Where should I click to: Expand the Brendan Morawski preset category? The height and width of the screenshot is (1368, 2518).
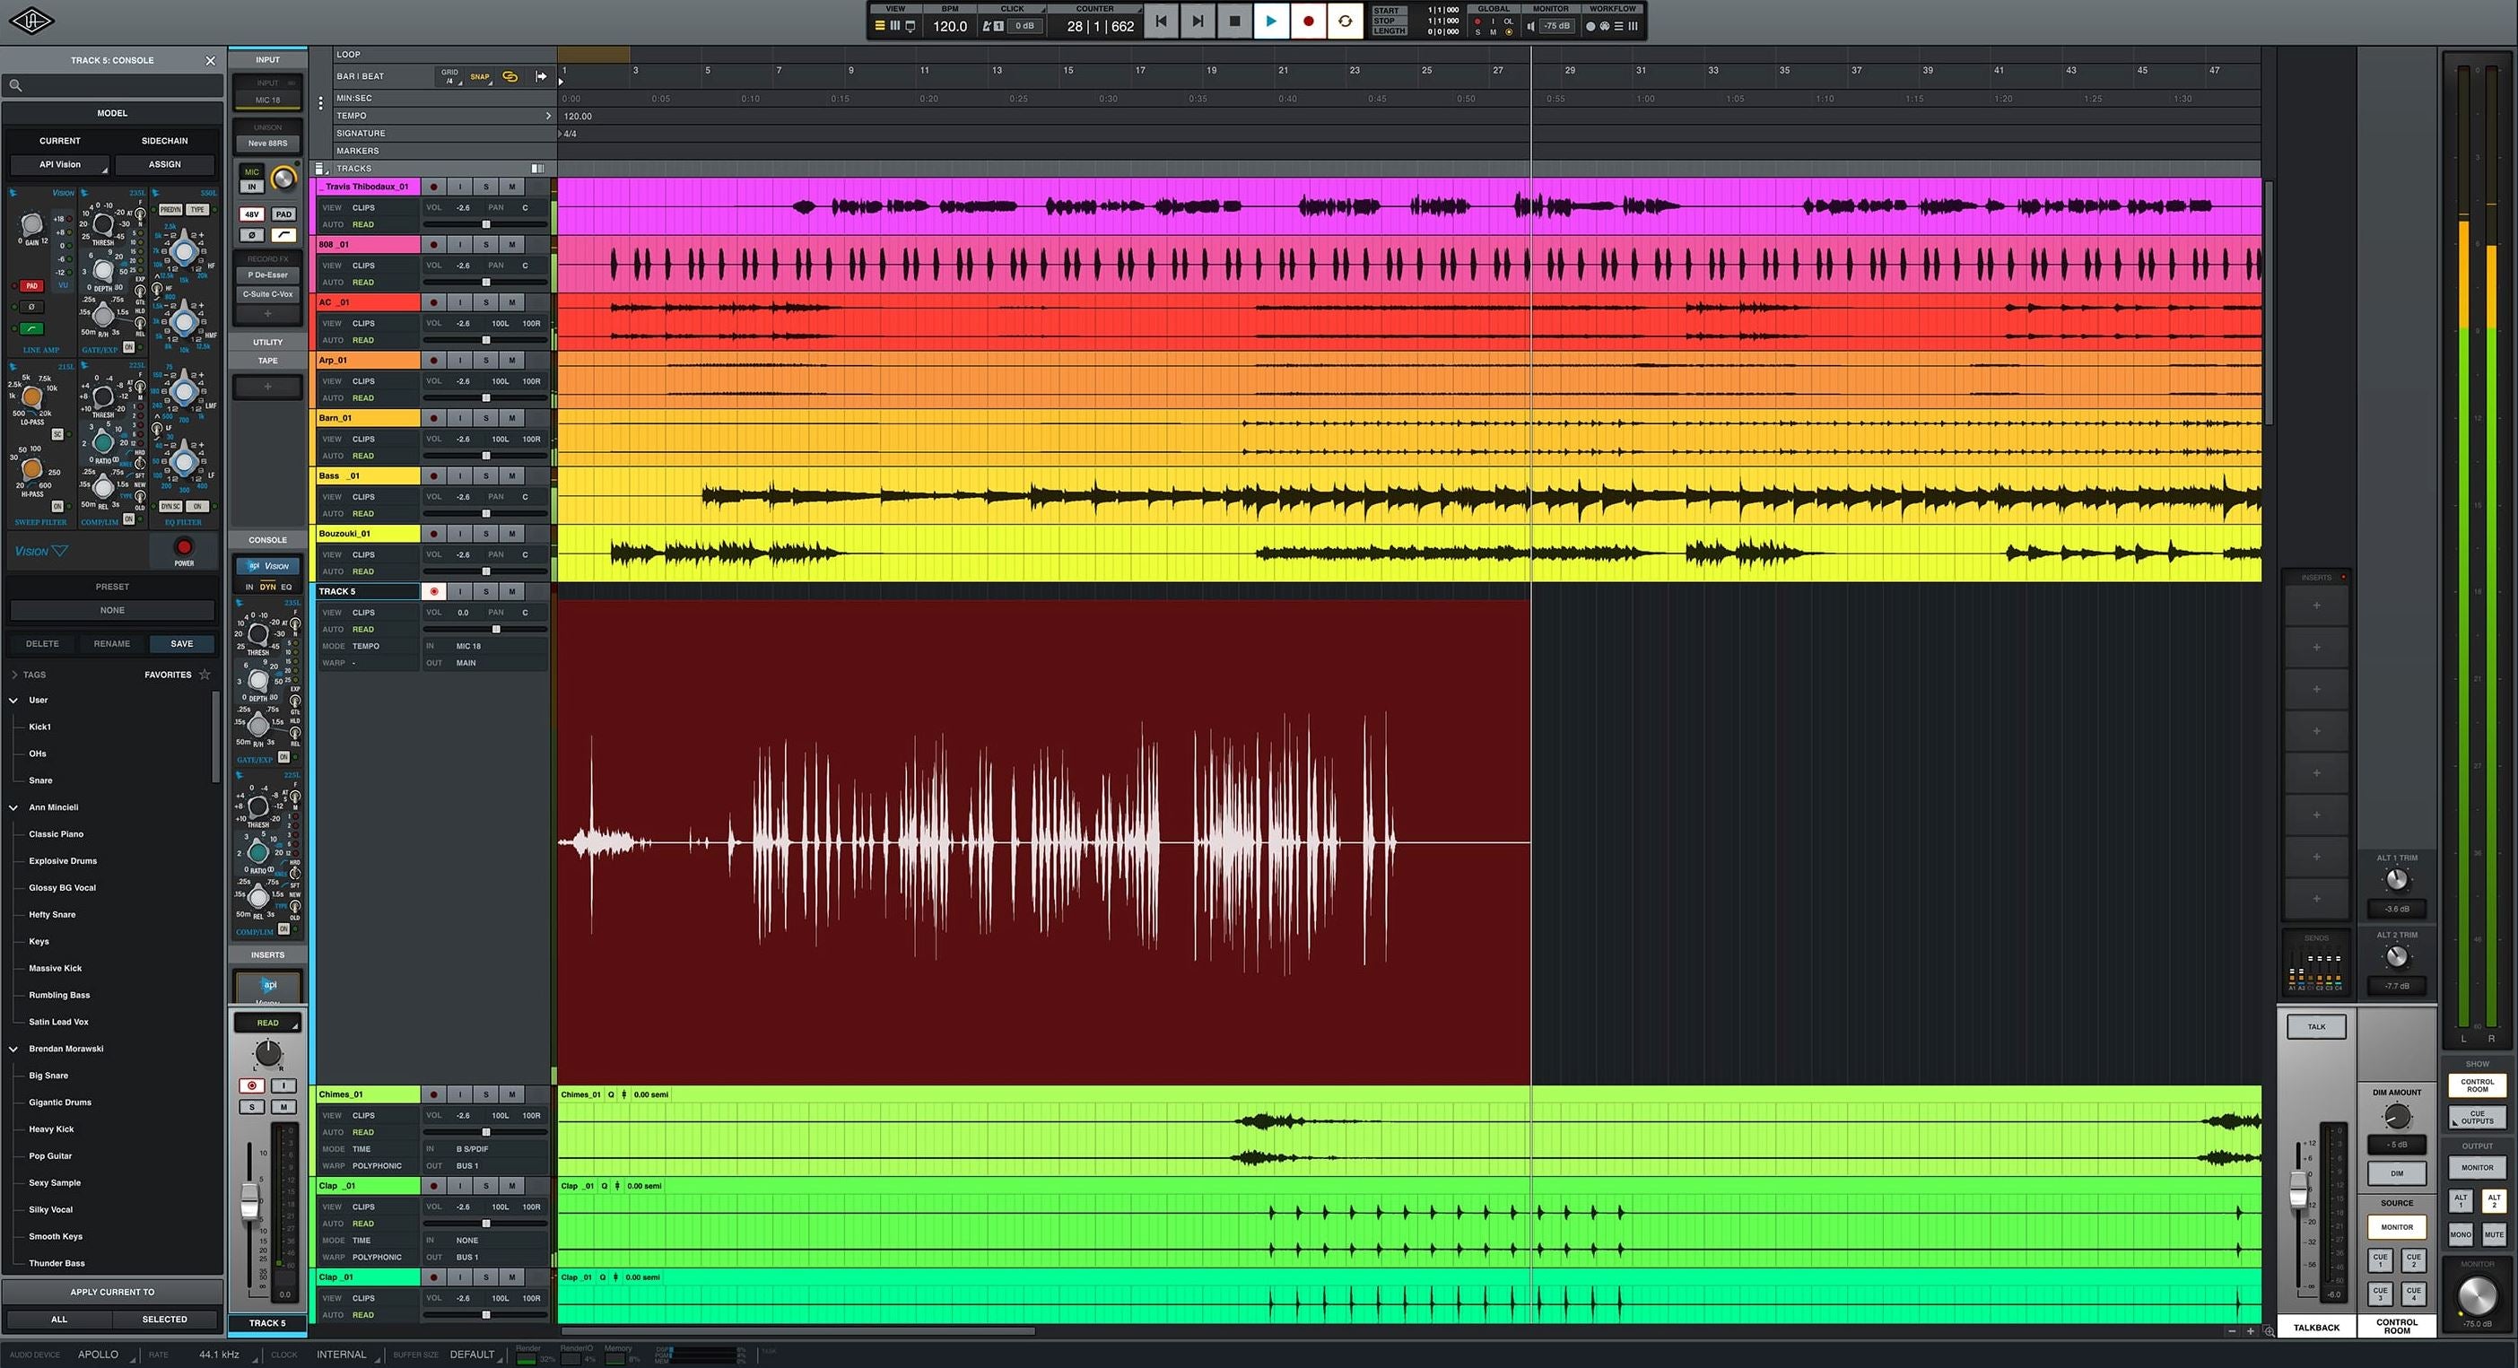(15, 1048)
